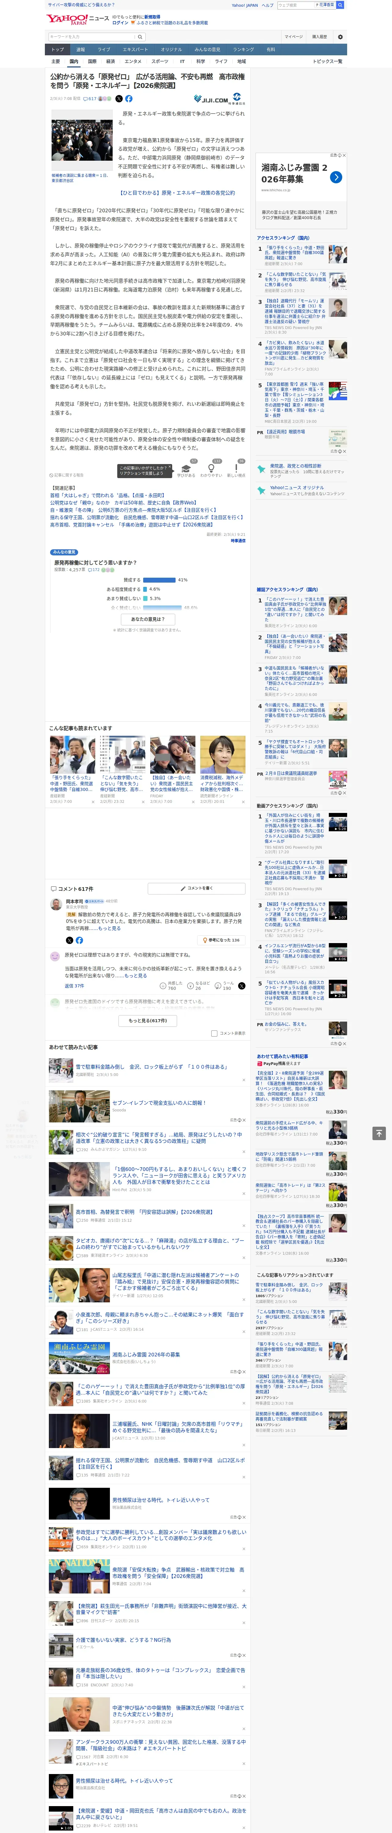Screen dimensions: 392x1833
Task: Share 岡本孝司's expert comment on X
Action: pyautogui.click(x=69, y=940)
